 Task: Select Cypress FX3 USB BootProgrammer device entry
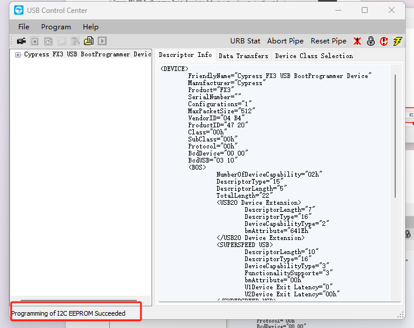pos(87,54)
